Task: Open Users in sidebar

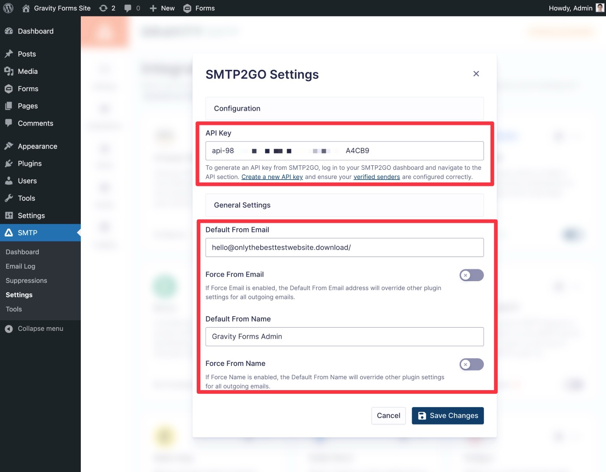Action: pos(40,181)
